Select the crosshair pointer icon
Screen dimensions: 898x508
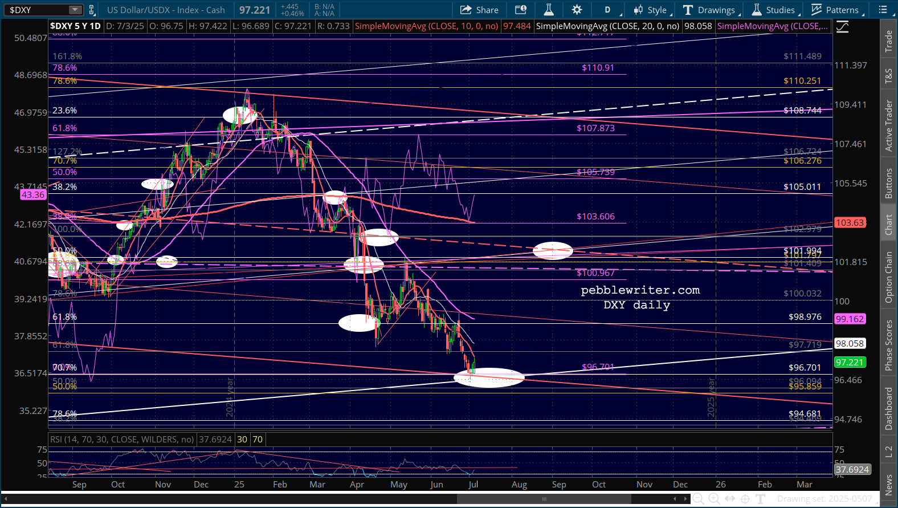(x=745, y=499)
